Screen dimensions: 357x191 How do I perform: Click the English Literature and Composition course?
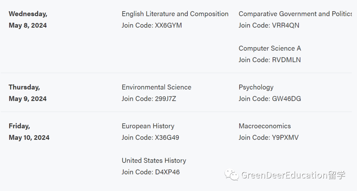point(175,14)
